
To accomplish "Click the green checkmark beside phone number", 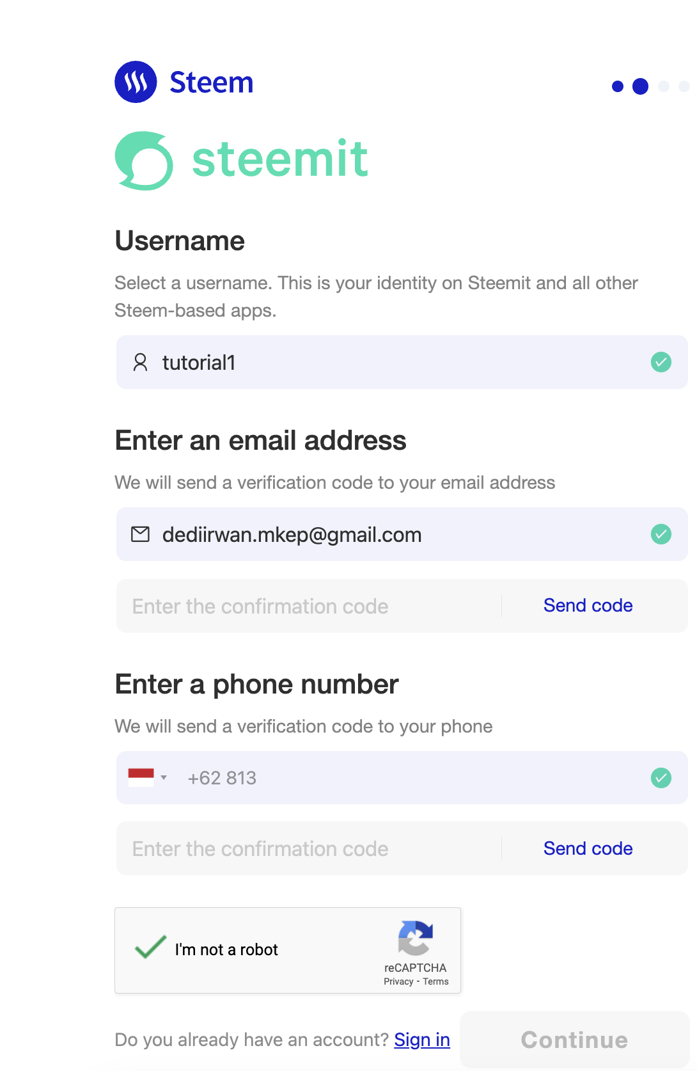I will coord(661,778).
